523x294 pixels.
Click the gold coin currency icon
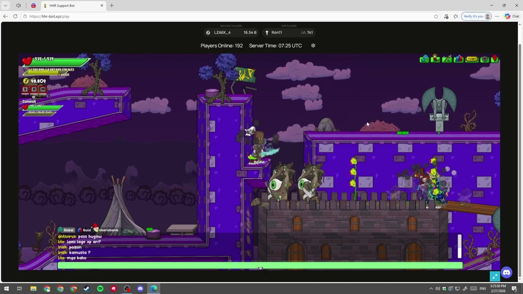tap(26, 81)
